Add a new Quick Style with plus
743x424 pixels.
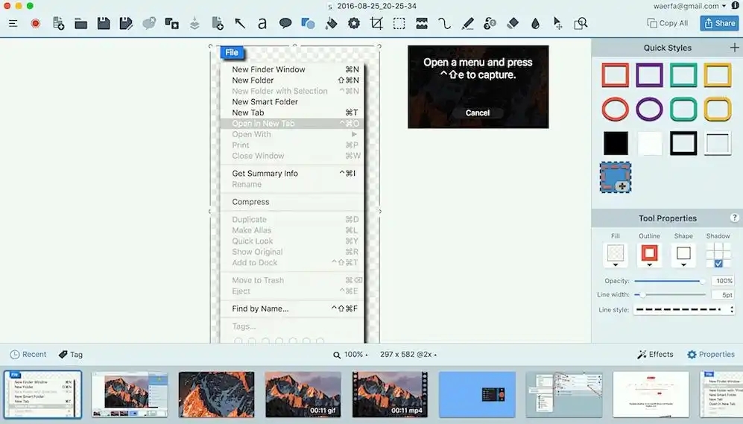(734, 48)
